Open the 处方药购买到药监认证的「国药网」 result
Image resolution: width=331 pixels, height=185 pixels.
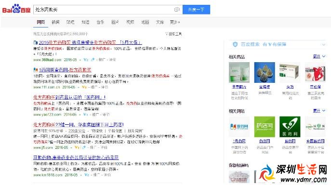click(x=69, y=97)
